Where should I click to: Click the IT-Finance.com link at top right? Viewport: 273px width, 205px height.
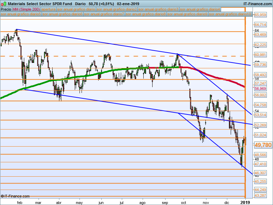[258, 4]
